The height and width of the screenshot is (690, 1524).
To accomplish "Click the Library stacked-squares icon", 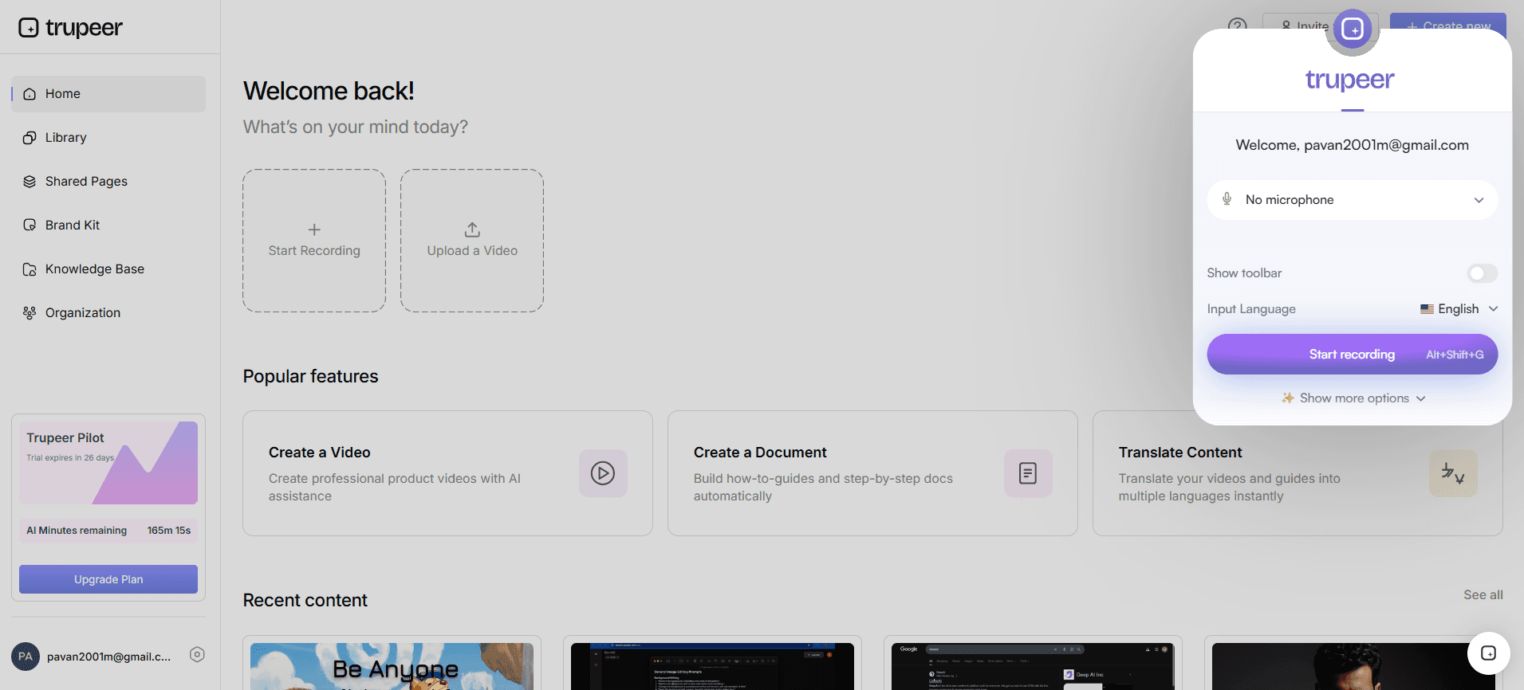I will click(30, 138).
